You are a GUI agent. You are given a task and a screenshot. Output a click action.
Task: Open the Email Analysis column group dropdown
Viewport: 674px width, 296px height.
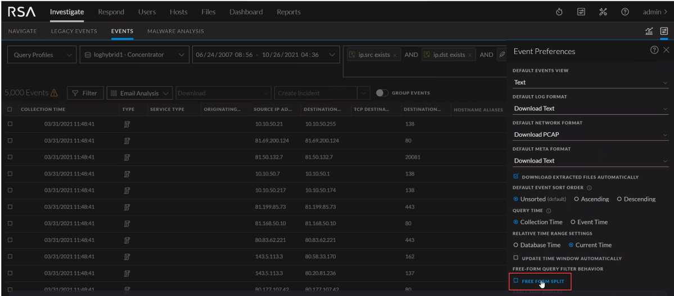point(140,93)
